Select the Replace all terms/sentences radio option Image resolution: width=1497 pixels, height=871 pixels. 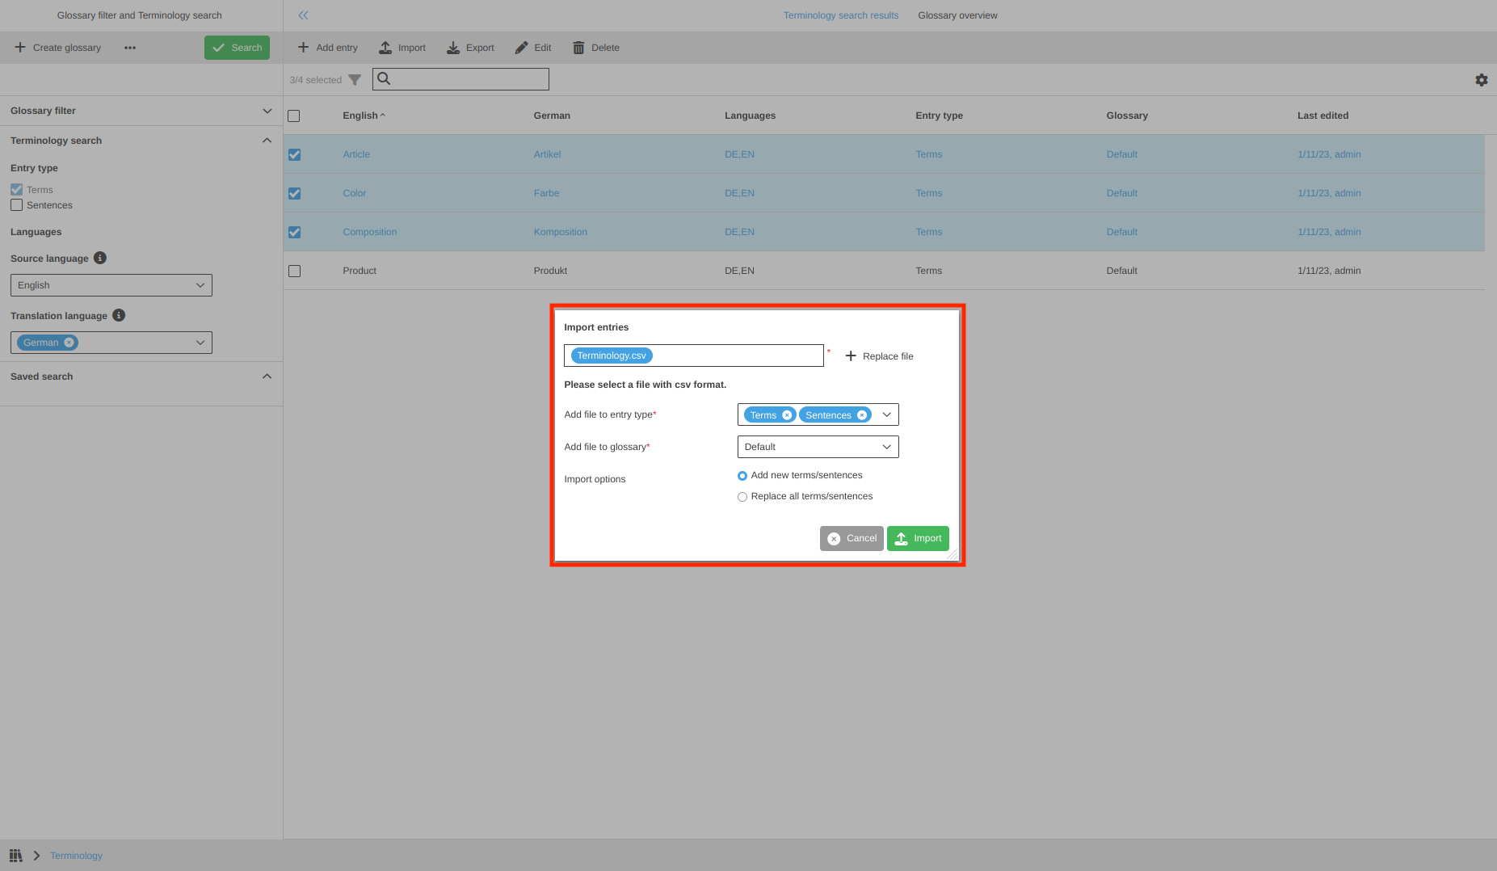pyautogui.click(x=742, y=497)
